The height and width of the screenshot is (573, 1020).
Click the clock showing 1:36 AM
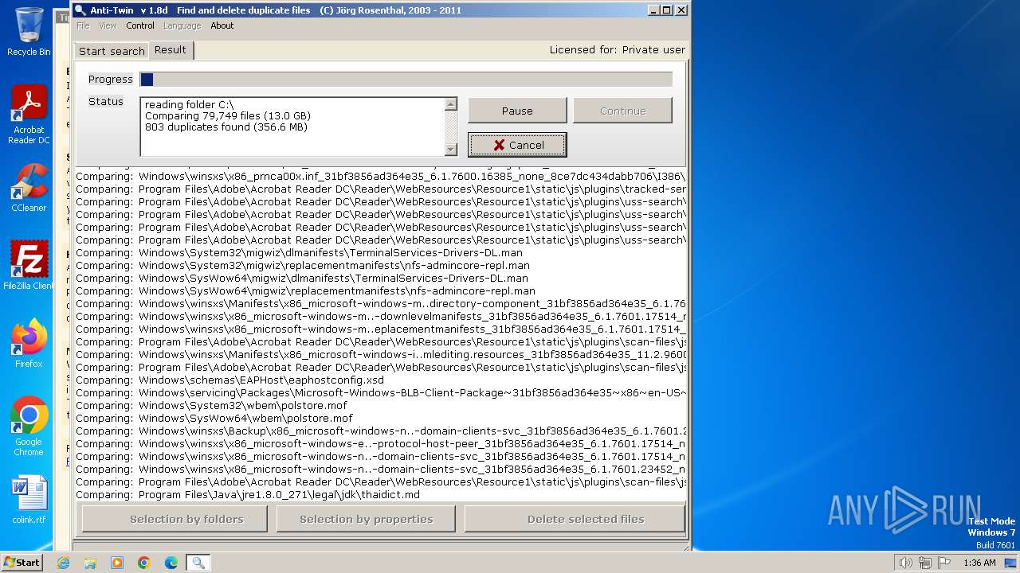979,563
